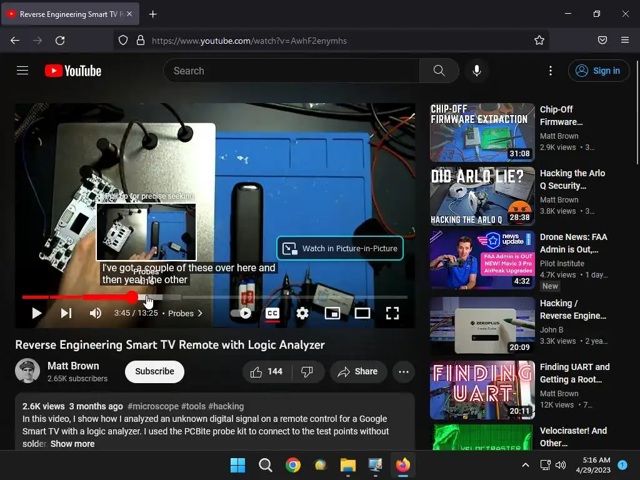Screen dimensions: 640x480
Task: Click the page vertical scrollbar
Action: click(637, 113)
